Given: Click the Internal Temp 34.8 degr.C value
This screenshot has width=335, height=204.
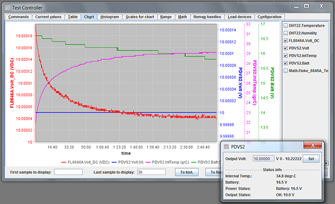Looking at the screenshot, I should [x=286, y=176].
